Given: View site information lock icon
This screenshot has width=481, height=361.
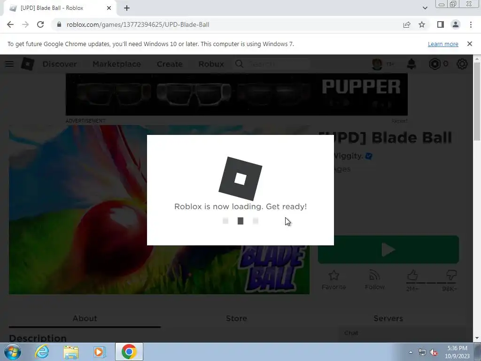Looking at the screenshot, I should [59, 24].
